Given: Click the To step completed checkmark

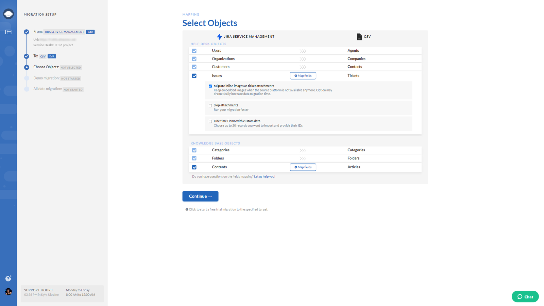Looking at the screenshot, I should (x=27, y=56).
